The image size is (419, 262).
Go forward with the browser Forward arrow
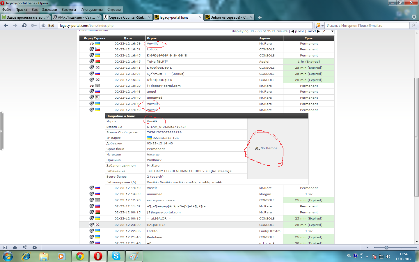tap(15, 26)
